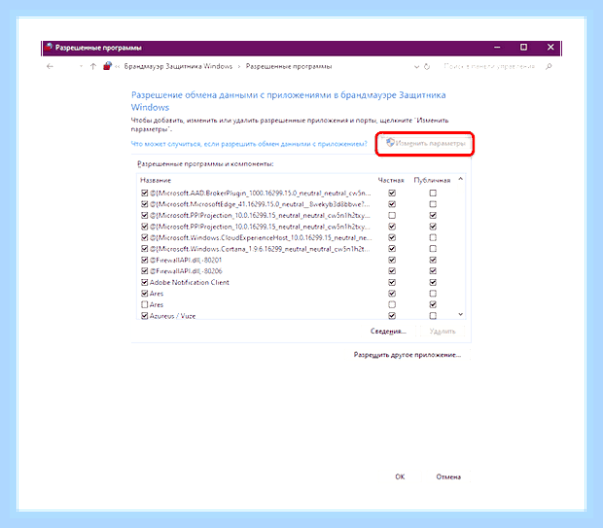Disable Частная for Adobe Notification Client

[392, 282]
